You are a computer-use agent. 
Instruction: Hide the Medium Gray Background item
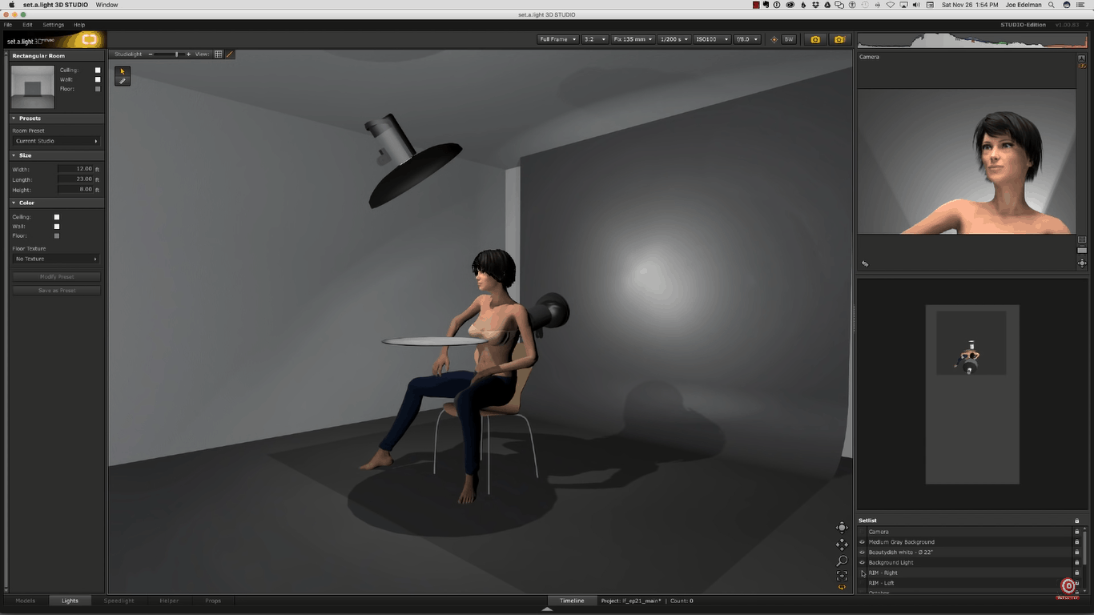863,542
